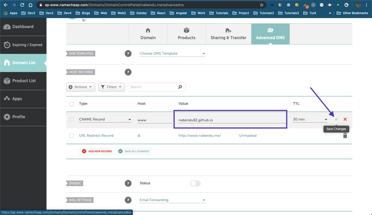372x215 pixels.
Task: Tick the URL Redirect Record checkbox
Action: pos(72,136)
